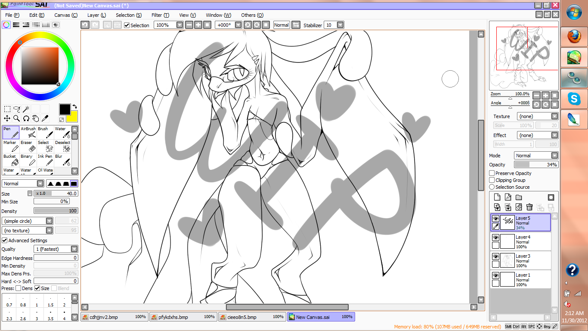Switch to the pfykdxhs.bmp canvas tab
This screenshot has width=588, height=331.
(183, 317)
